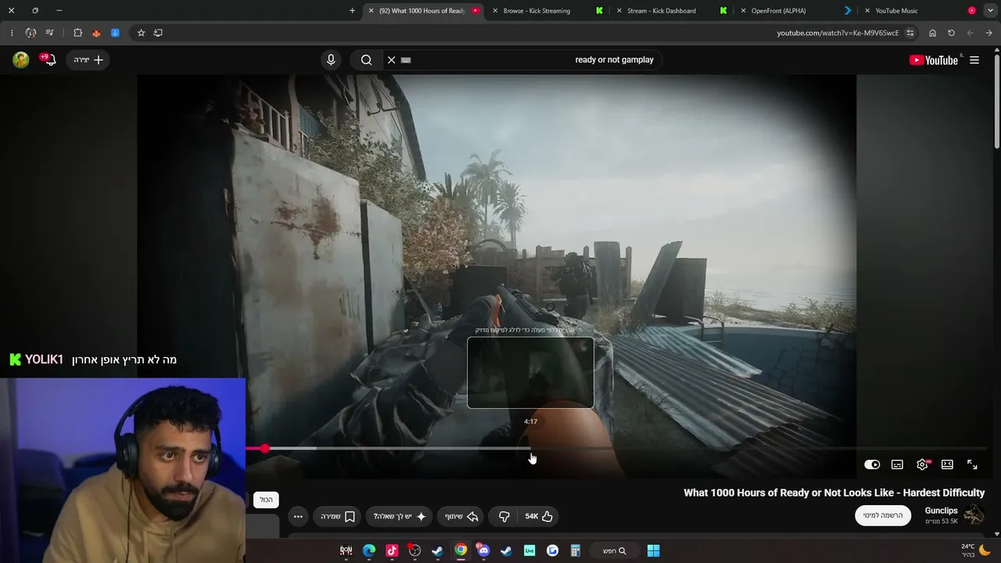Save the video with the שמירה button
This screenshot has height=563, width=1001.
[338, 516]
